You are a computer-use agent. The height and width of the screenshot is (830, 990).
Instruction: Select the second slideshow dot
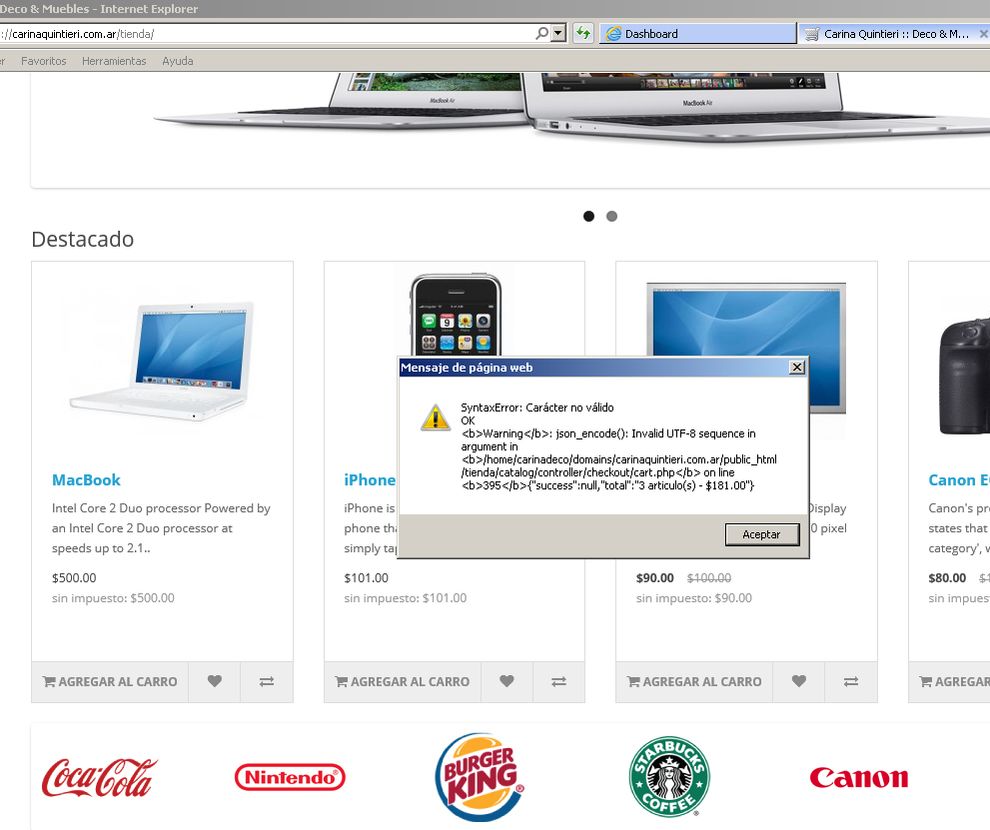[611, 217]
